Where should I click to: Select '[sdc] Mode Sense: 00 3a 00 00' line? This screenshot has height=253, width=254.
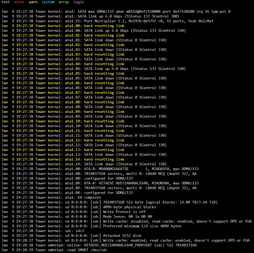pos(77,217)
